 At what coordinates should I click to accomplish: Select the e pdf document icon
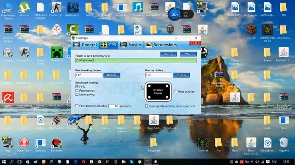138,30
